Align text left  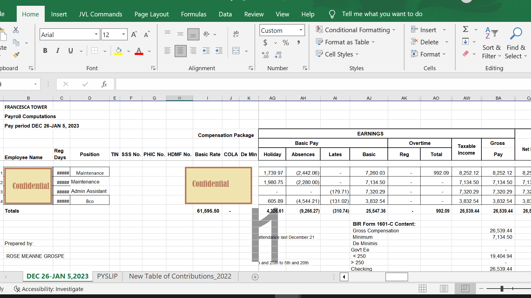coord(168,51)
